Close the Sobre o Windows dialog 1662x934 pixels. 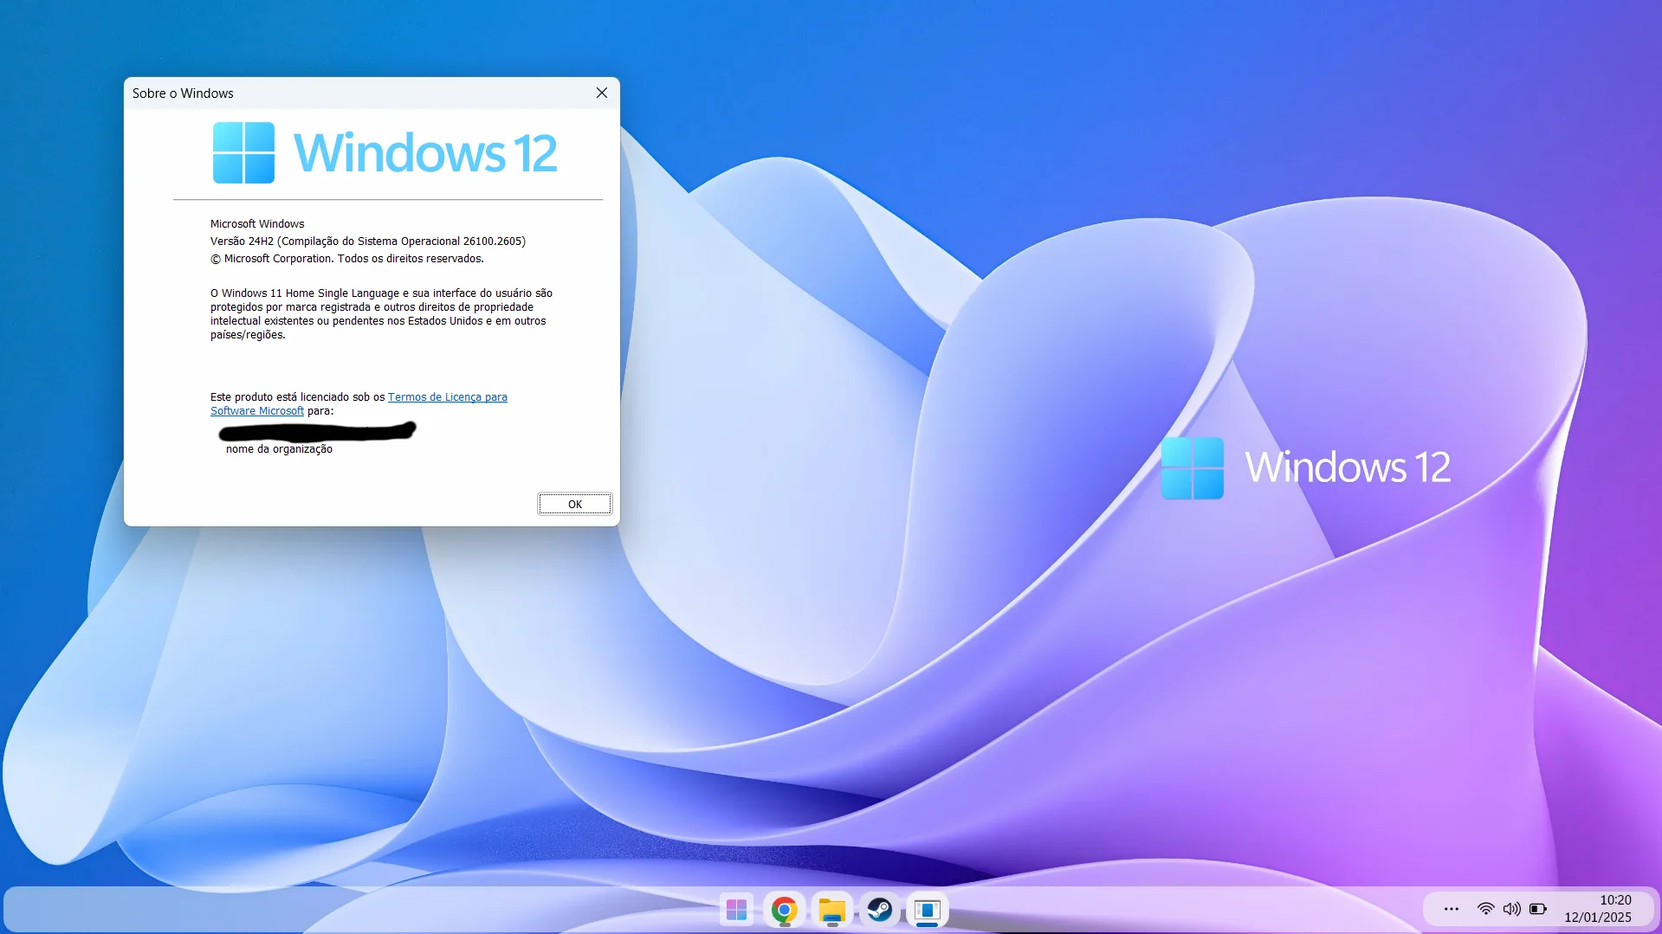coord(602,93)
